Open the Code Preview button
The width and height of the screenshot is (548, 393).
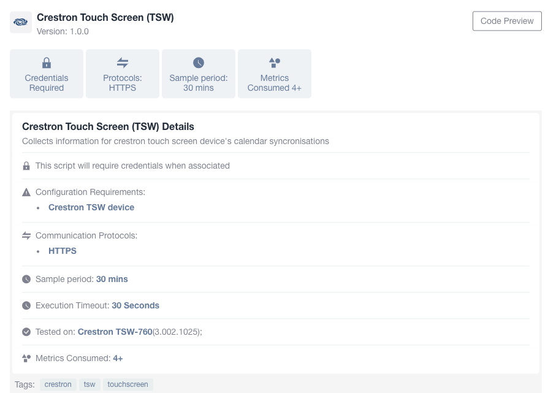click(507, 21)
